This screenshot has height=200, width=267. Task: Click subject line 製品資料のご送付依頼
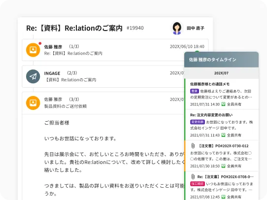click(66, 106)
